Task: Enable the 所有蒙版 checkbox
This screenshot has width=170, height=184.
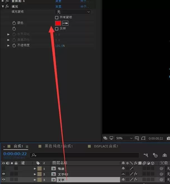Action: tap(57, 18)
